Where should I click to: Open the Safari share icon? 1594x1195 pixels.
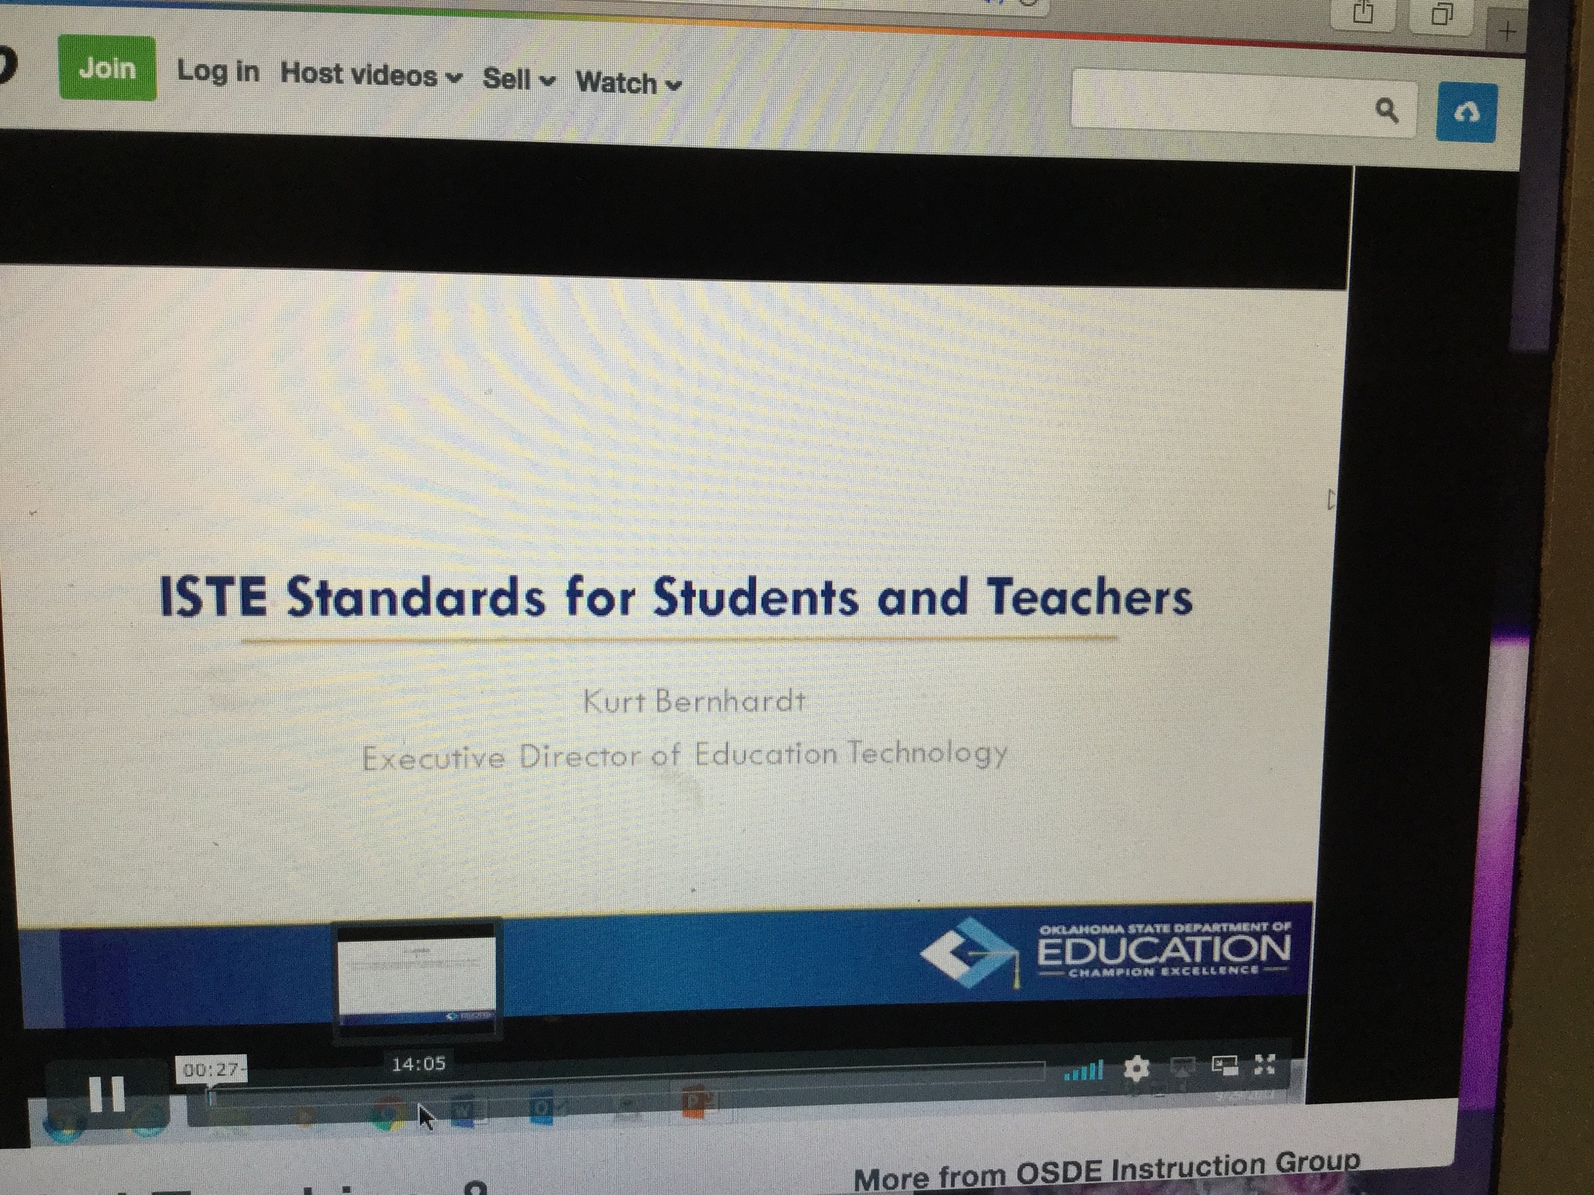coord(1363,13)
